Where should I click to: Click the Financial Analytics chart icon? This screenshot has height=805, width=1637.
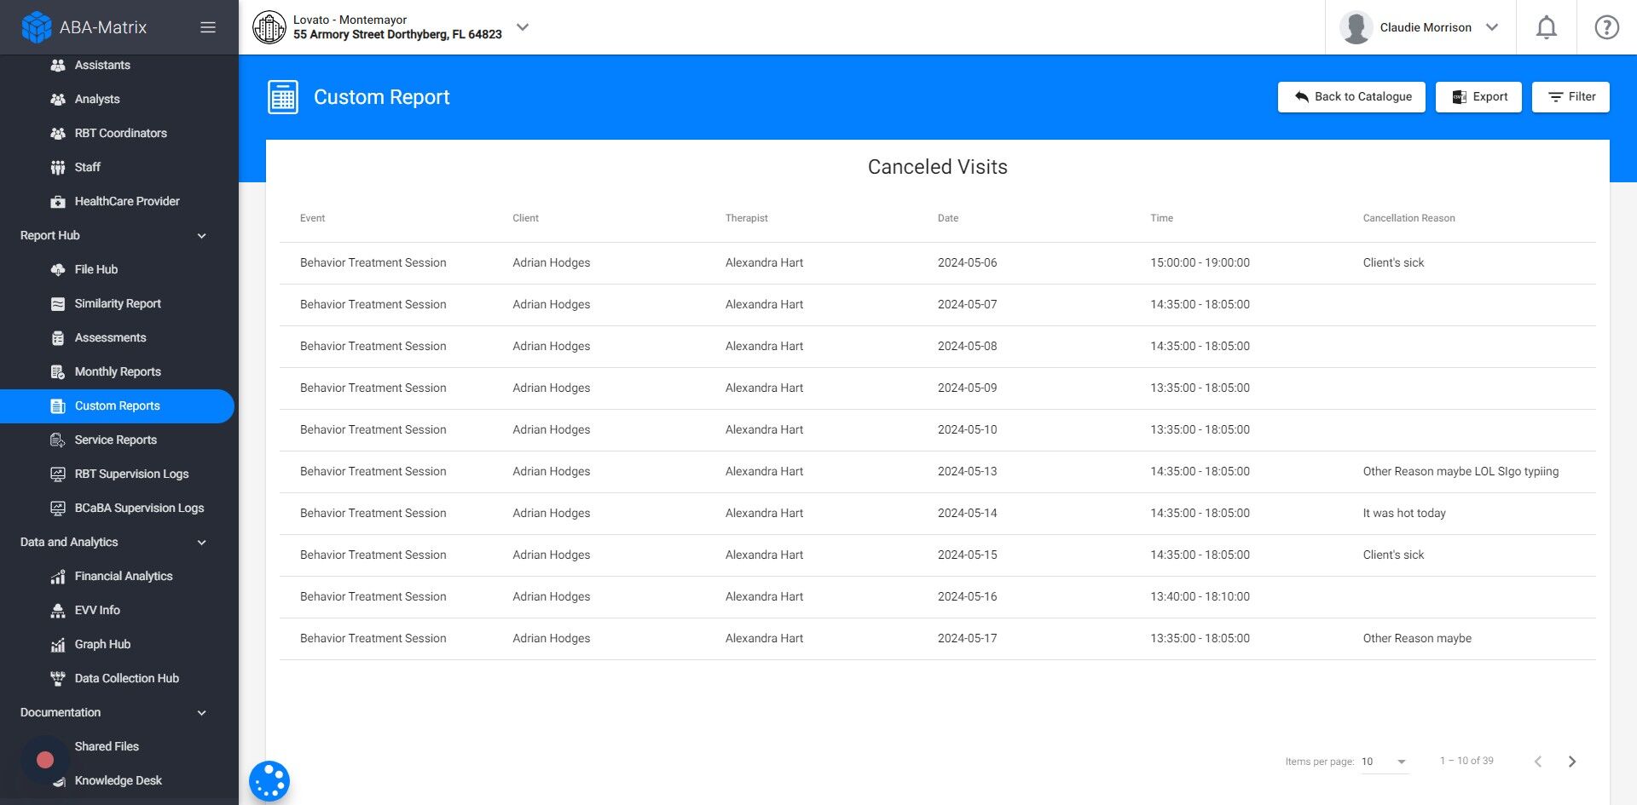(x=58, y=576)
